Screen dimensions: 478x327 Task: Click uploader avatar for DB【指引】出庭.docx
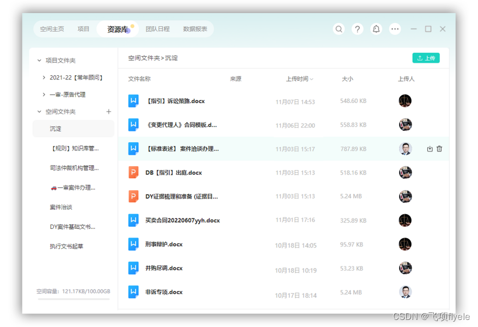(405, 173)
